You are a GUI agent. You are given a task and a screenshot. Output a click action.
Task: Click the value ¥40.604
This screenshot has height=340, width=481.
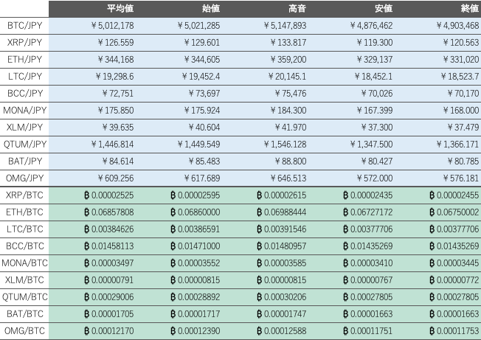(204, 127)
